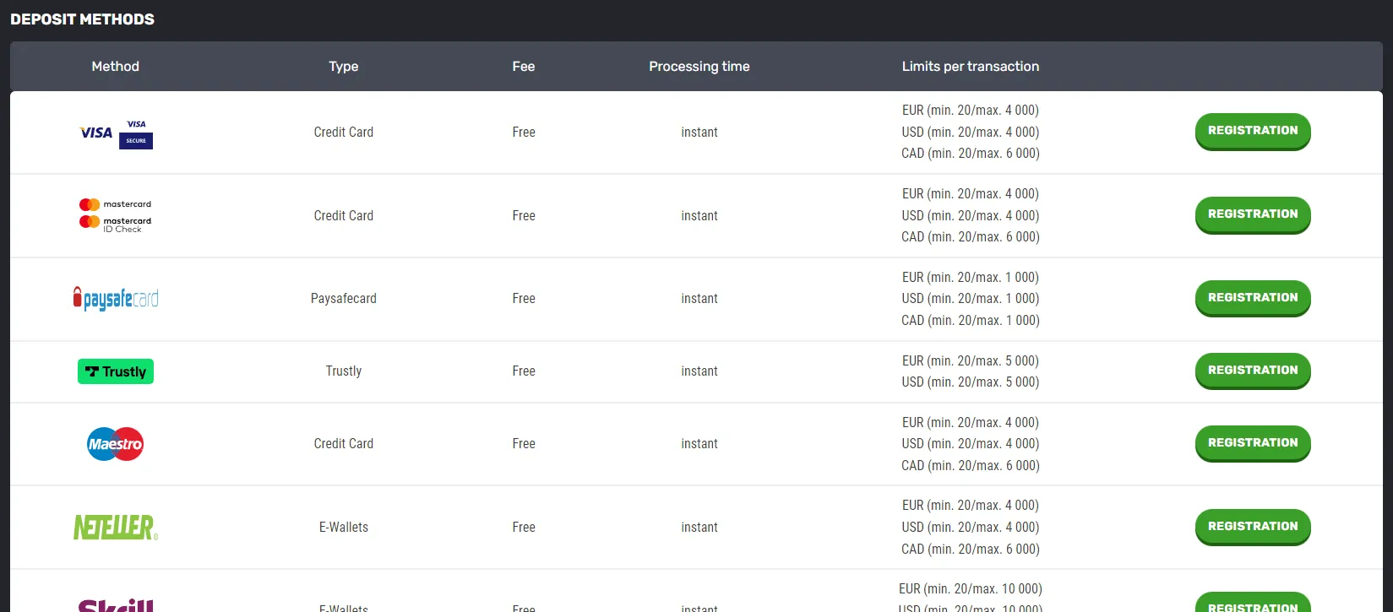Click Free in the Visa row

point(524,133)
